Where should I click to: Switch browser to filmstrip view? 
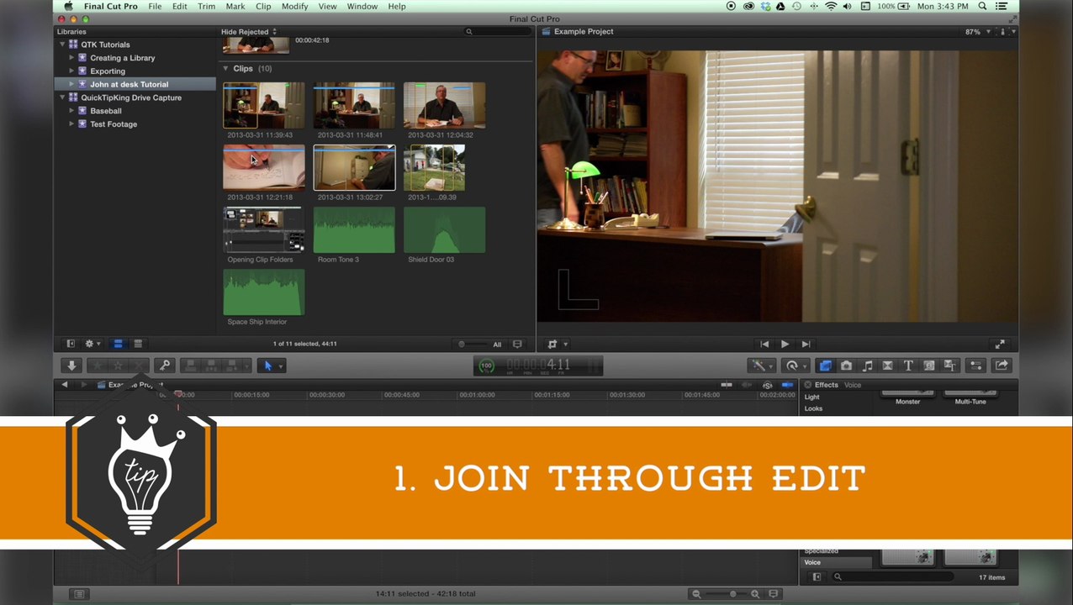coord(118,344)
